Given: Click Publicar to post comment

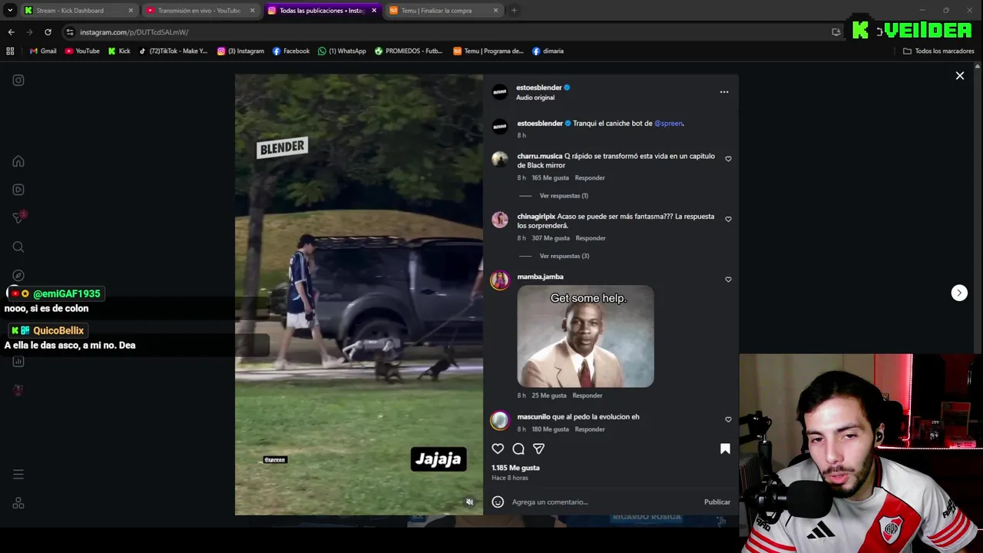Looking at the screenshot, I should pyautogui.click(x=717, y=502).
